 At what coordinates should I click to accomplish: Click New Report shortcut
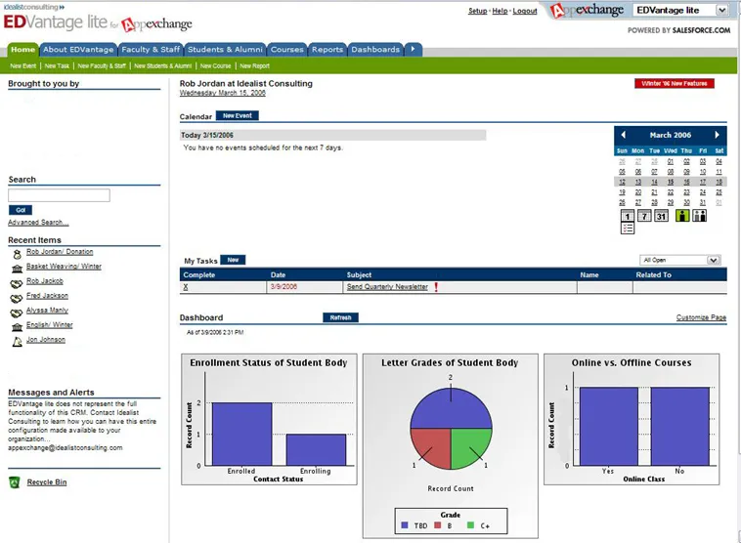click(254, 66)
